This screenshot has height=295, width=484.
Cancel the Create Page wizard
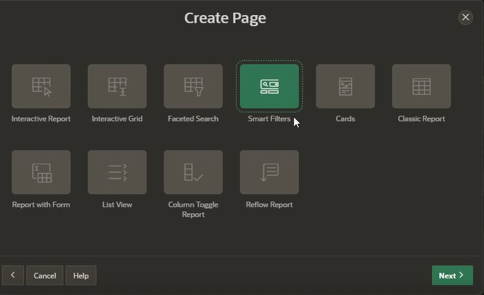click(x=45, y=276)
